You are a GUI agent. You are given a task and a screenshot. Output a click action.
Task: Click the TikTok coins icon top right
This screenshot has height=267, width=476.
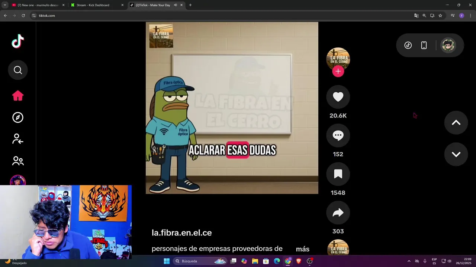(408, 45)
